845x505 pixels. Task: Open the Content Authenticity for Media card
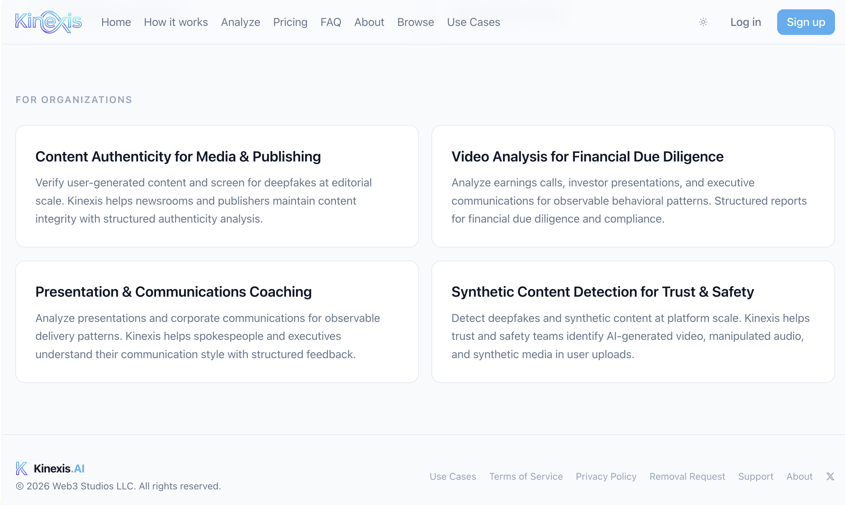pyautogui.click(x=217, y=186)
